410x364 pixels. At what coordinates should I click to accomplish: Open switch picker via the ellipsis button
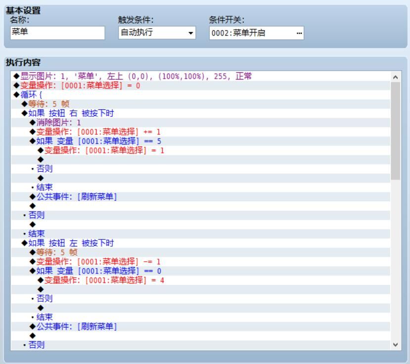tap(299, 33)
